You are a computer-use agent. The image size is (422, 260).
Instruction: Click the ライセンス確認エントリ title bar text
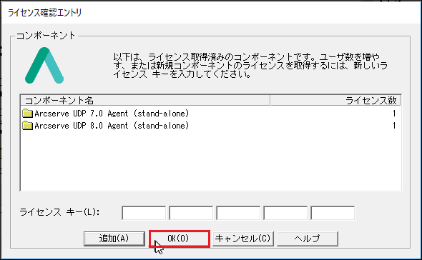coord(44,13)
